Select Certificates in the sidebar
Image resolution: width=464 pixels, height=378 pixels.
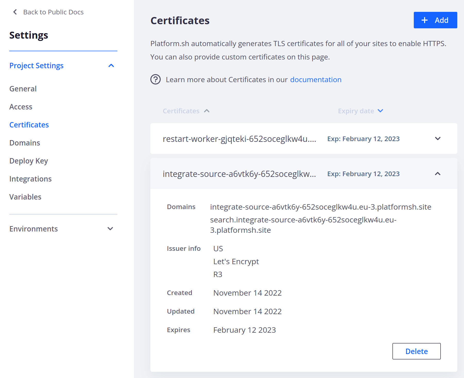coord(29,125)
